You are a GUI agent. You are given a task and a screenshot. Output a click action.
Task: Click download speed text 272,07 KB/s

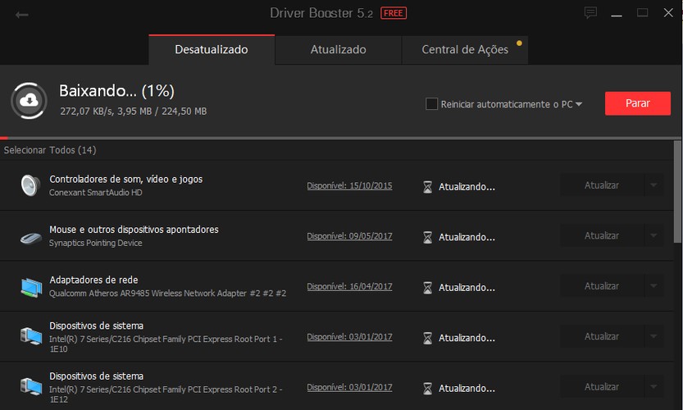point(86,111)
